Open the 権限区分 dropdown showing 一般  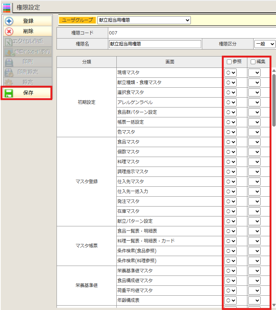pos(265,44)
